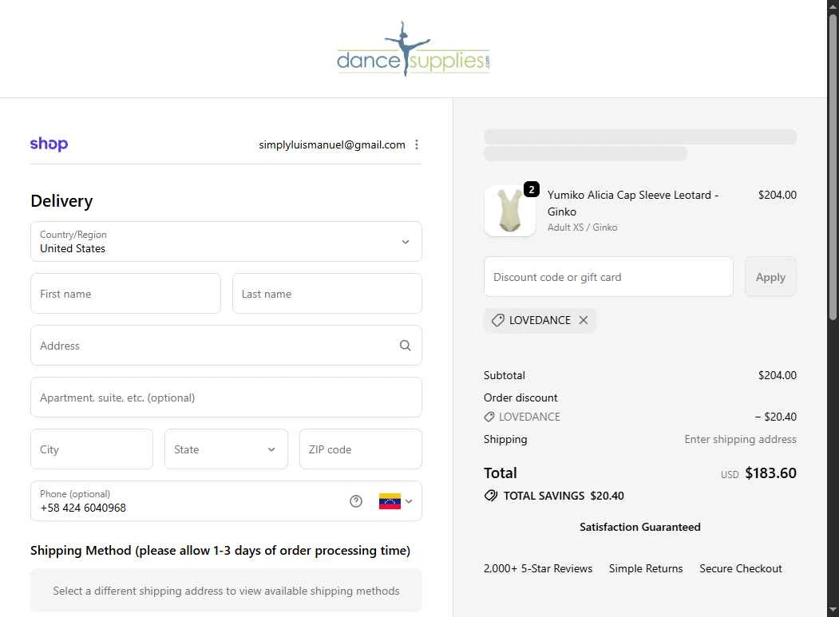Click phone number help question icon
Viewport: 839px width, 617px height.
click(x=356, y=501)
